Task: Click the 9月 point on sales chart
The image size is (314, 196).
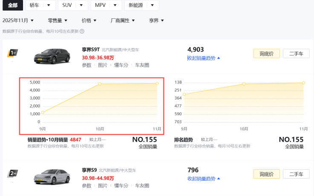Action: [43, 113]
